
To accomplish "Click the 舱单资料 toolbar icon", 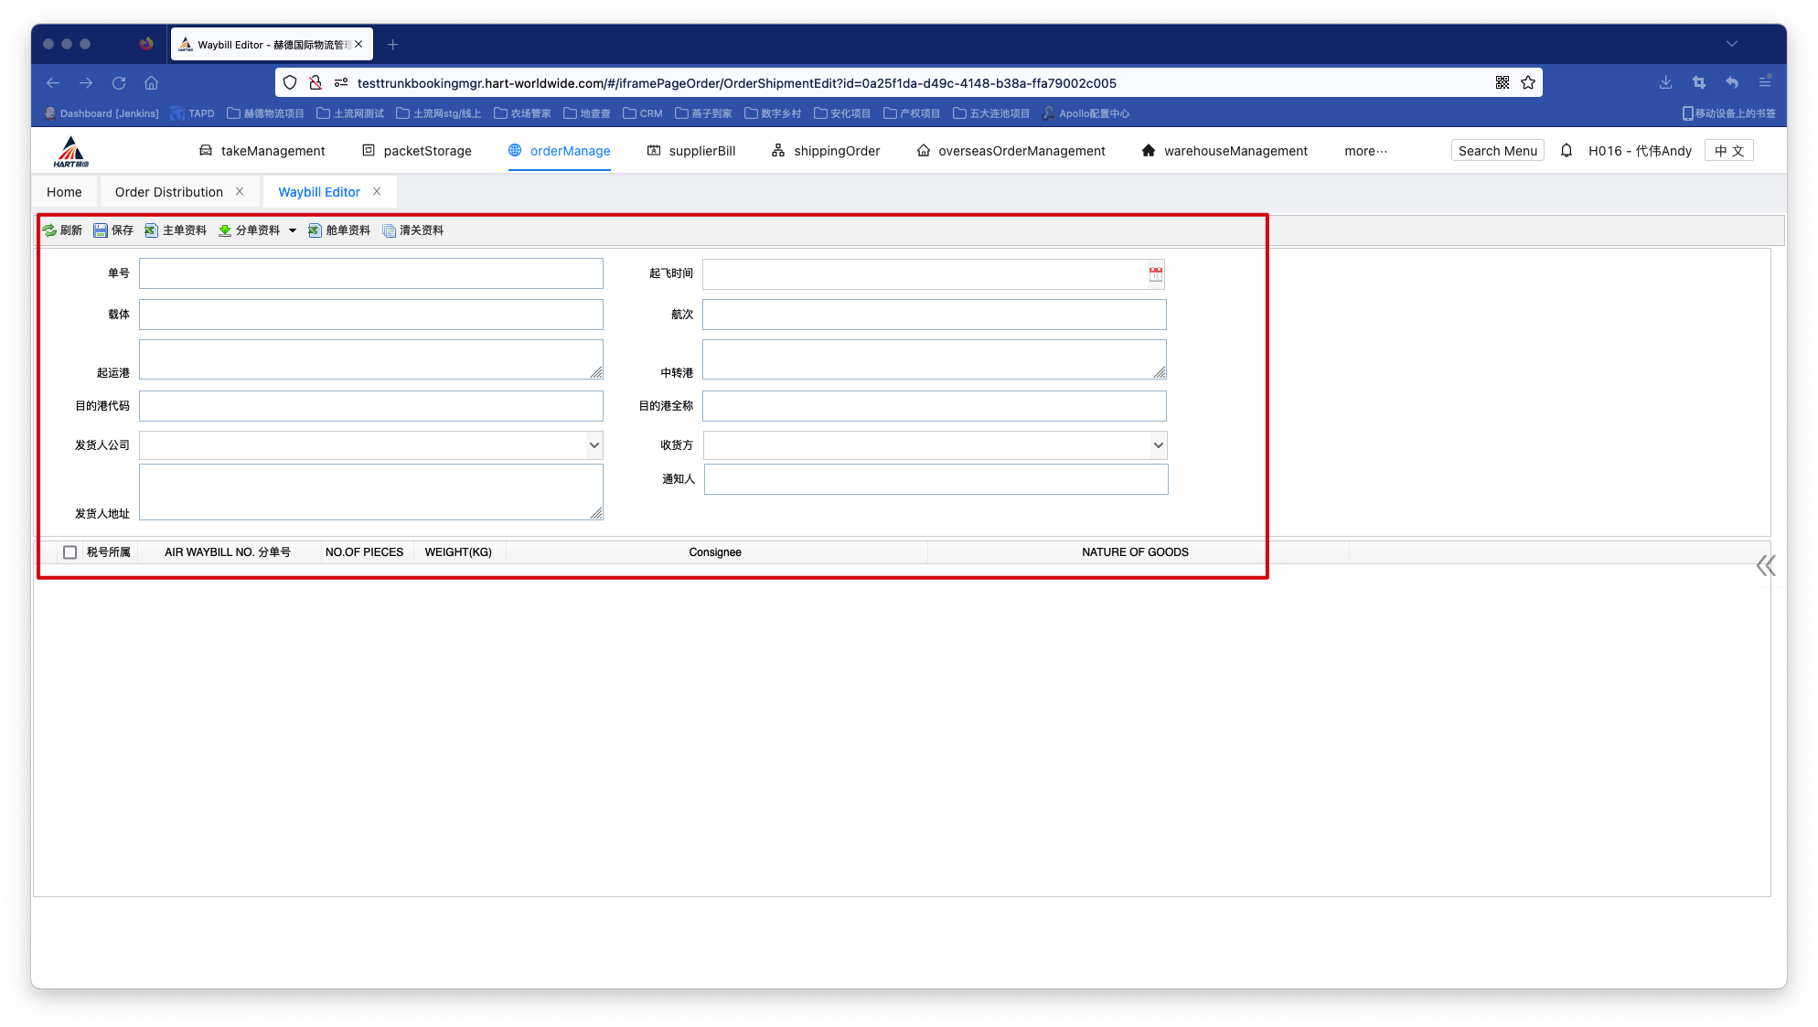I will click(315, 230).
